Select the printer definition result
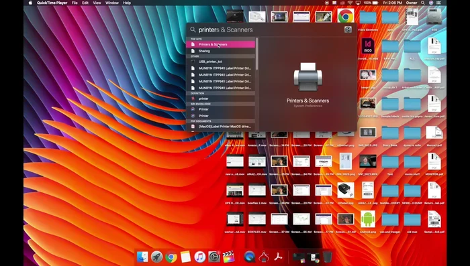This screenshot has width=470, height=266. coord(221,98)
